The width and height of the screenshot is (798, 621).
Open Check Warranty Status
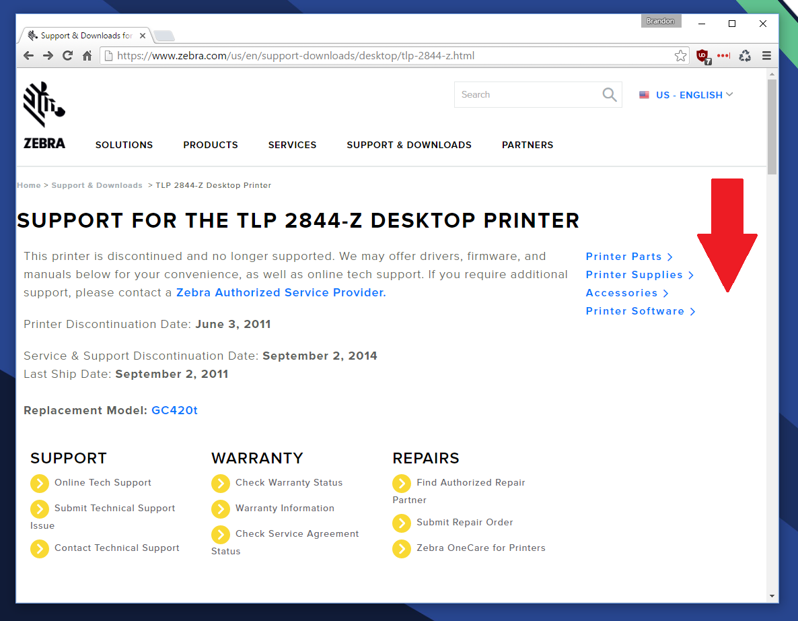(289, 482)
